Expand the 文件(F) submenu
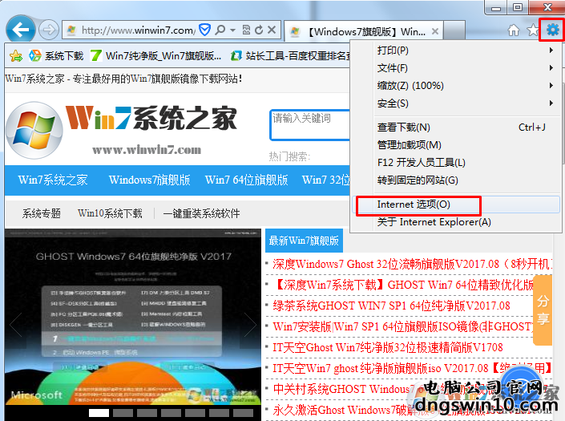Image resolution: width=565 pixels, height=421 pixels. point(456,68)
